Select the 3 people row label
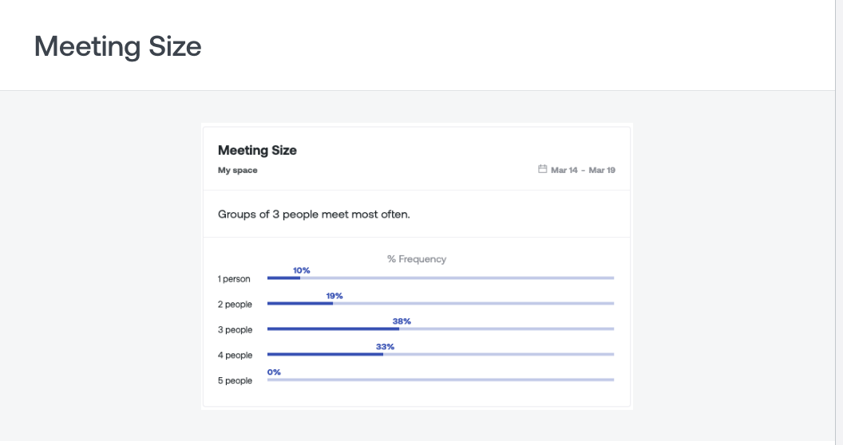 tap(235, 329)
